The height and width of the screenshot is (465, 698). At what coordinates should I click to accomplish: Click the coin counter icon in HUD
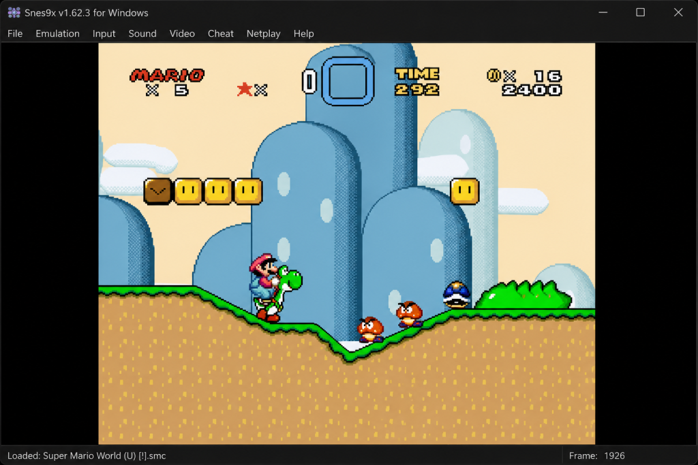tap(494, 75)
